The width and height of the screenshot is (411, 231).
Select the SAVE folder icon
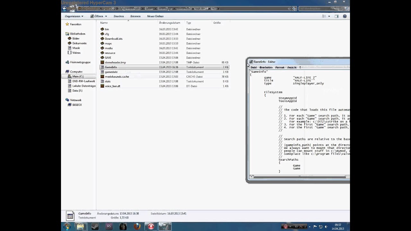102,58
